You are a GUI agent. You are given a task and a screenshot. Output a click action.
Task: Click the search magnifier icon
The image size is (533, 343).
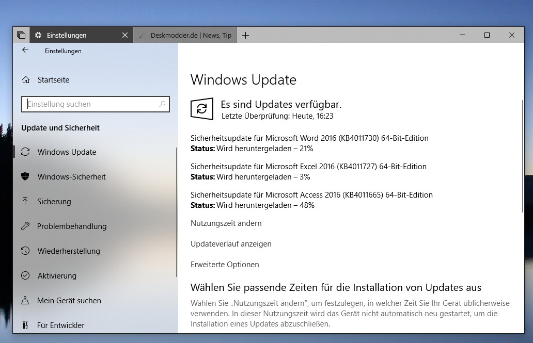(162, 104)
